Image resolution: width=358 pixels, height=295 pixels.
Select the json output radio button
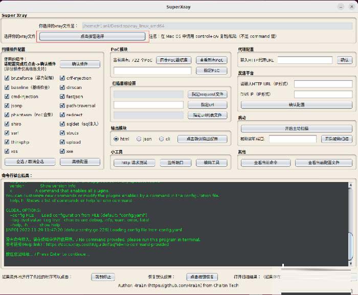139,139
